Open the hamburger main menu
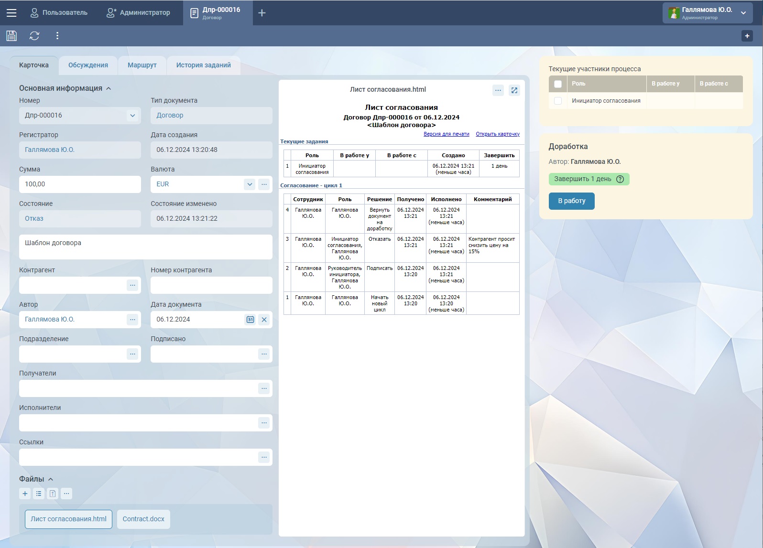 pos(11,13)
